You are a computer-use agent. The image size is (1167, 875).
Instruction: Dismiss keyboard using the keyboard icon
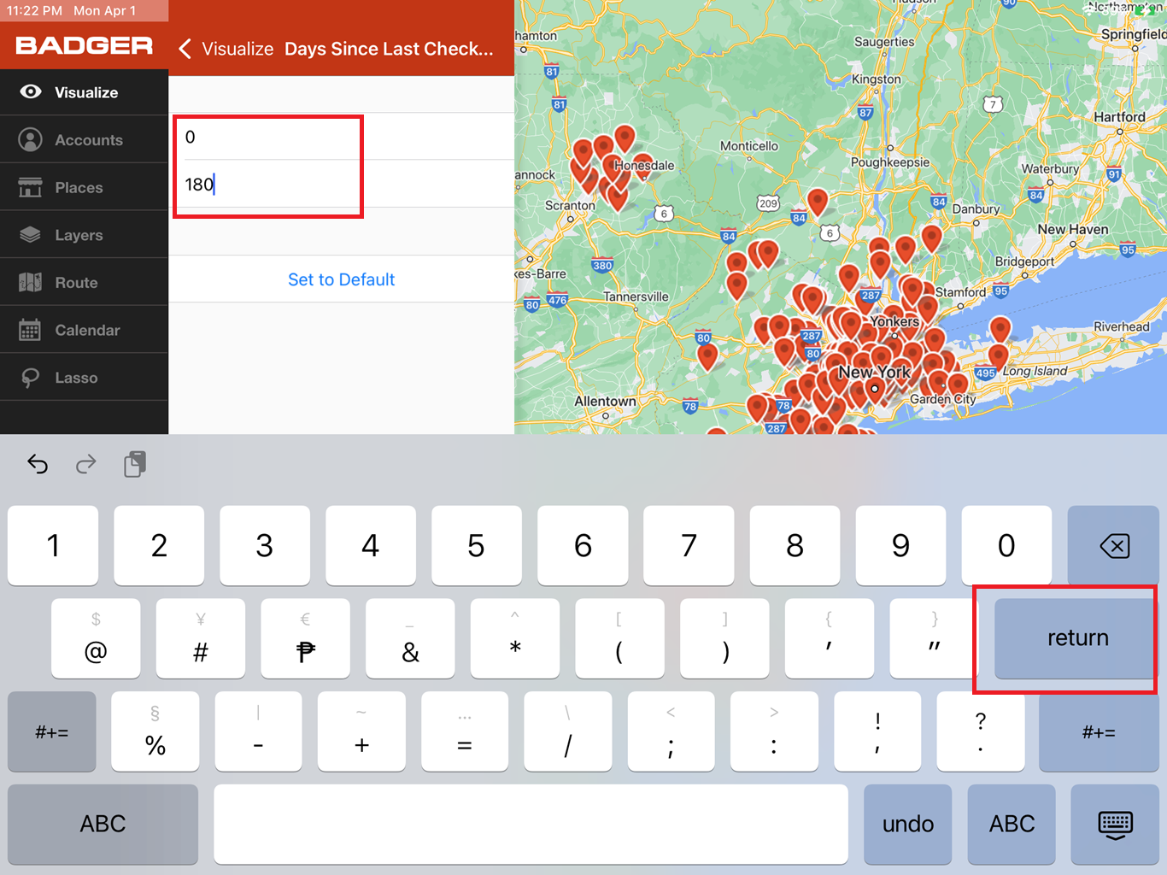click(1114, 824)
